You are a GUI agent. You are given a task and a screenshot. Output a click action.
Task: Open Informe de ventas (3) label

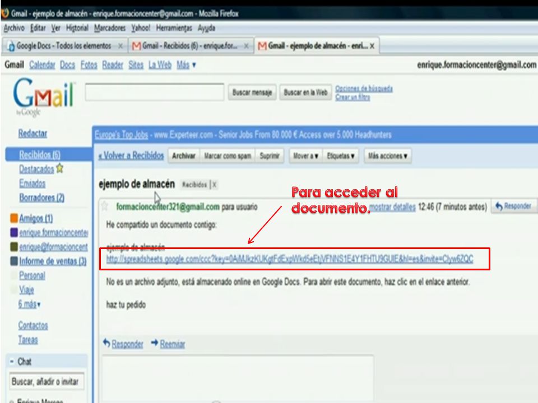53,261
